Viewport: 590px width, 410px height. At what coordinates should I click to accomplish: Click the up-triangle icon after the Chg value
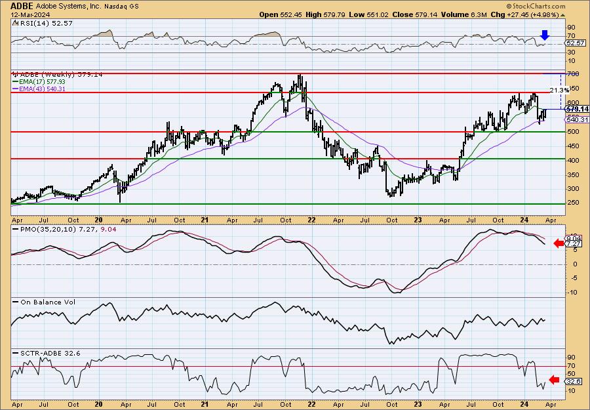pos(563,15)
